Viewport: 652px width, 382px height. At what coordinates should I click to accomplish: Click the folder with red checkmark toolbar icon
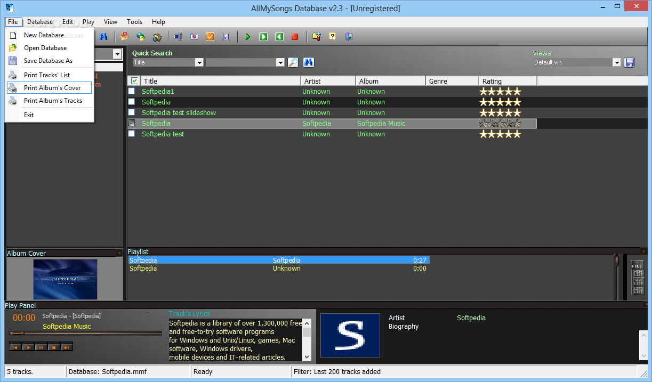pyautogui.click(x=194, y=37)
